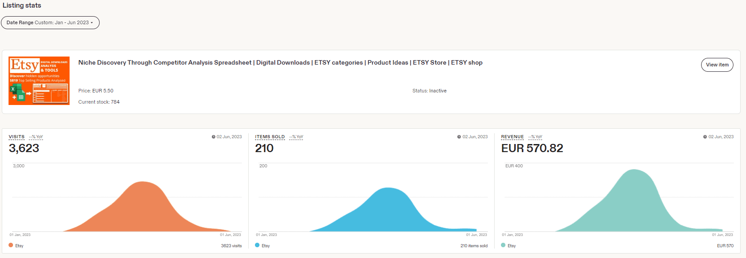This screenshot has height=258, width=746.
Task: Click the blue Etsy legend dot in Items Sold chart
Action: (257, 245)
